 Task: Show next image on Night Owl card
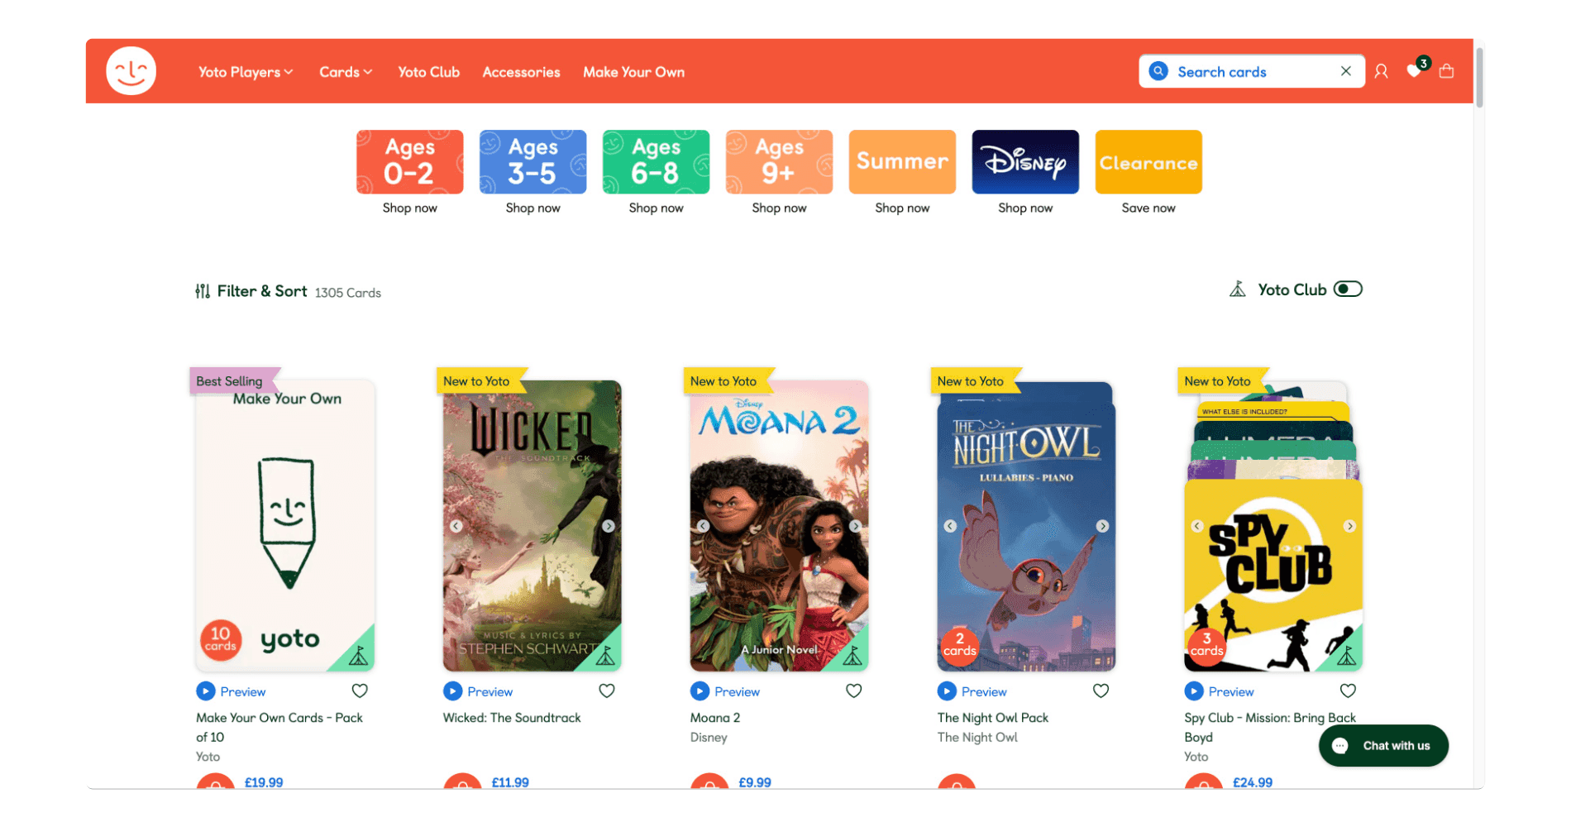[x=1102, y=526]
